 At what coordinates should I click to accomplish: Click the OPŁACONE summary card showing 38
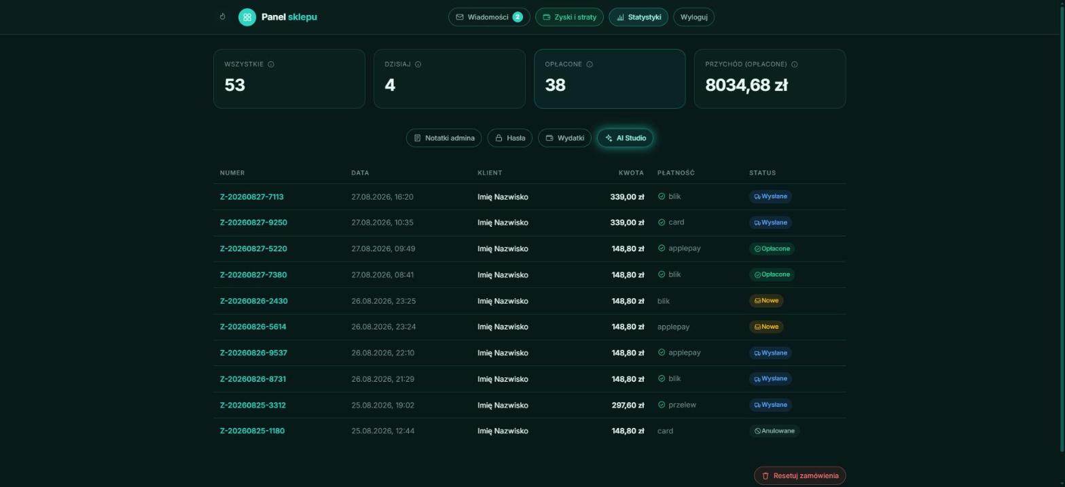(x=609, y=79)
